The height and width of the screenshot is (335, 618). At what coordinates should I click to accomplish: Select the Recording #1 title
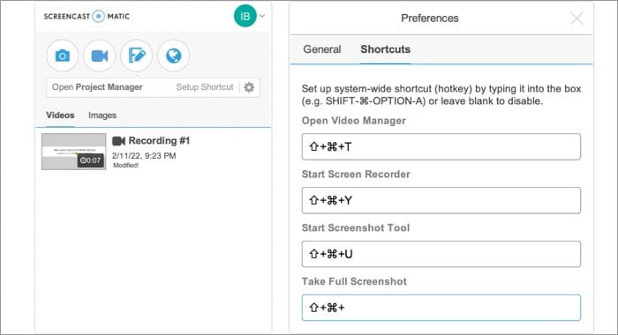pyautogui.click(x=159, y=140)
